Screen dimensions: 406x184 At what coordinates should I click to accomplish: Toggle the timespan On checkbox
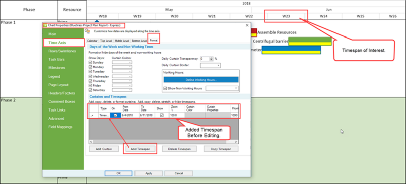[x=116, y=115]
